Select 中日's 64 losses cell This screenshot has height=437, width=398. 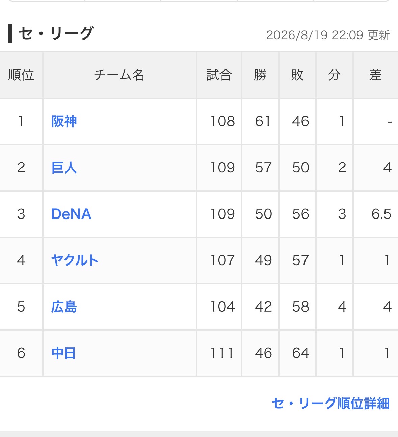point(297,353)
